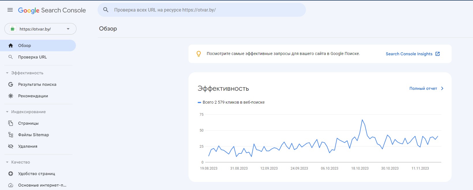Click the 12.09.2023 axis date label
This screenshot has height=190, width=473.
point(269,168)
